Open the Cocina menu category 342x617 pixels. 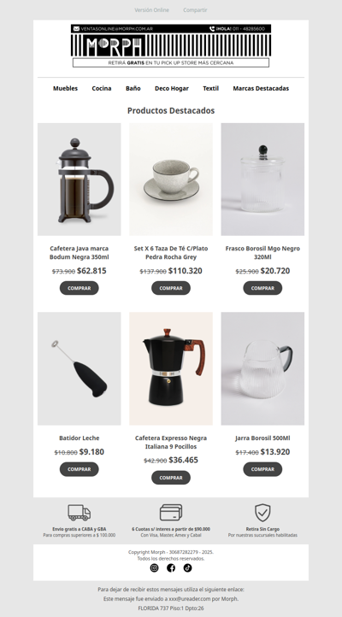[102, 88]
